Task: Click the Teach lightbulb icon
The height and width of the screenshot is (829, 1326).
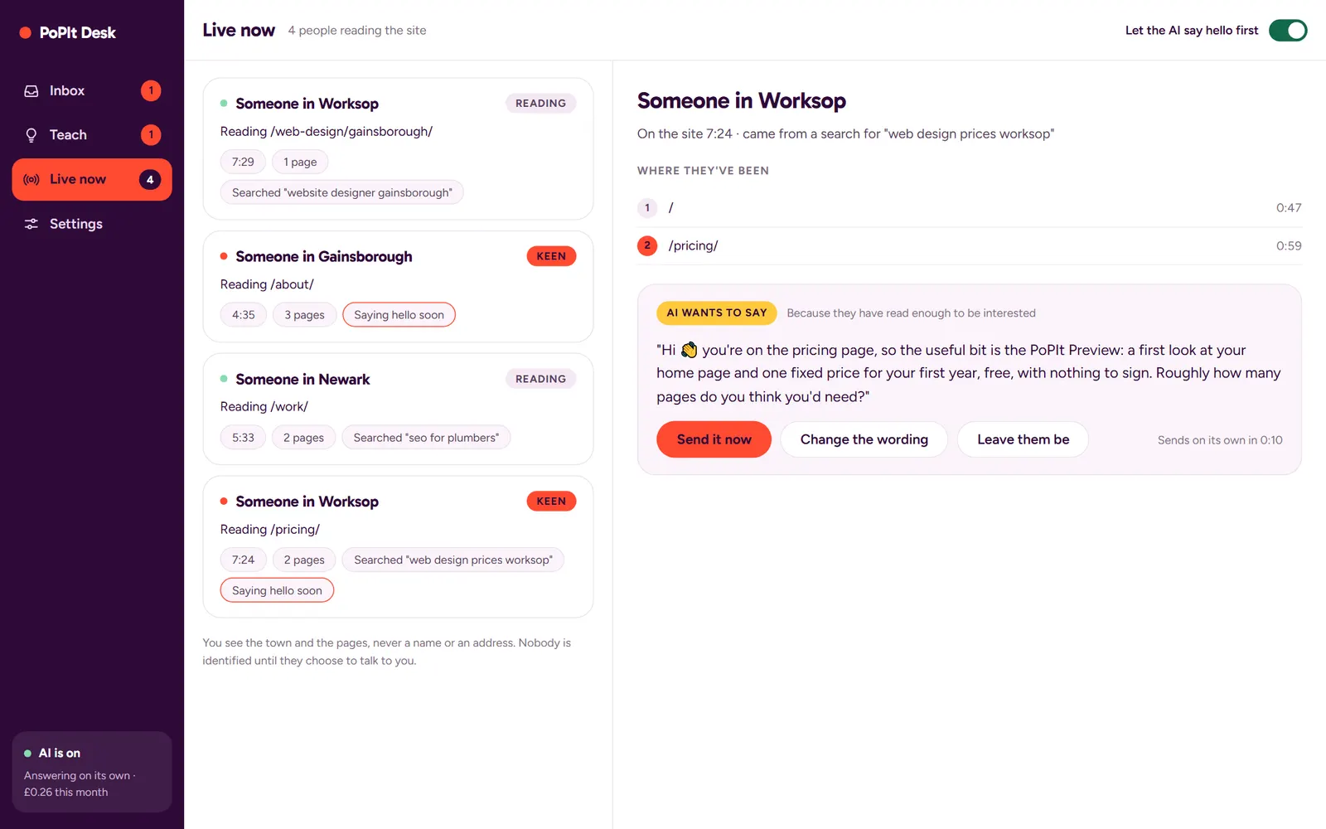Action: click(x=31, y=135)
